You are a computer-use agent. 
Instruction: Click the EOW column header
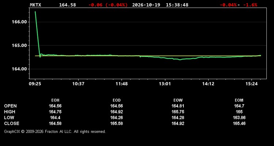pos(178,100)
